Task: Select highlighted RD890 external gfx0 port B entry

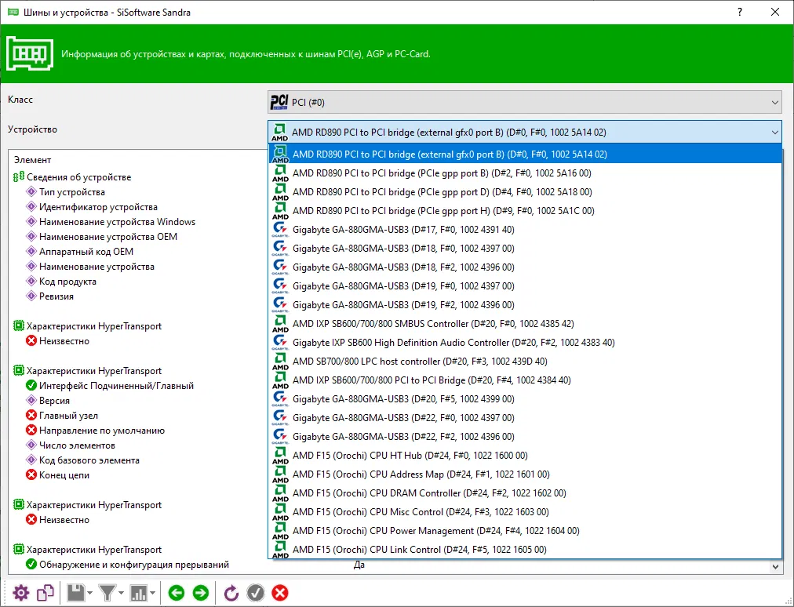Action: coord(525,154)
